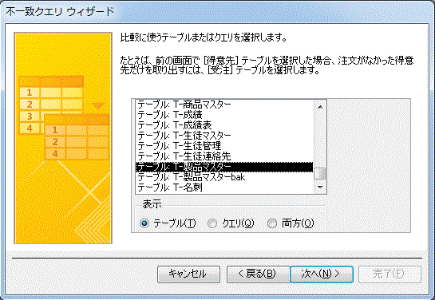
Task: Click the キャンセル button
Action: click(x=188, y=274)
